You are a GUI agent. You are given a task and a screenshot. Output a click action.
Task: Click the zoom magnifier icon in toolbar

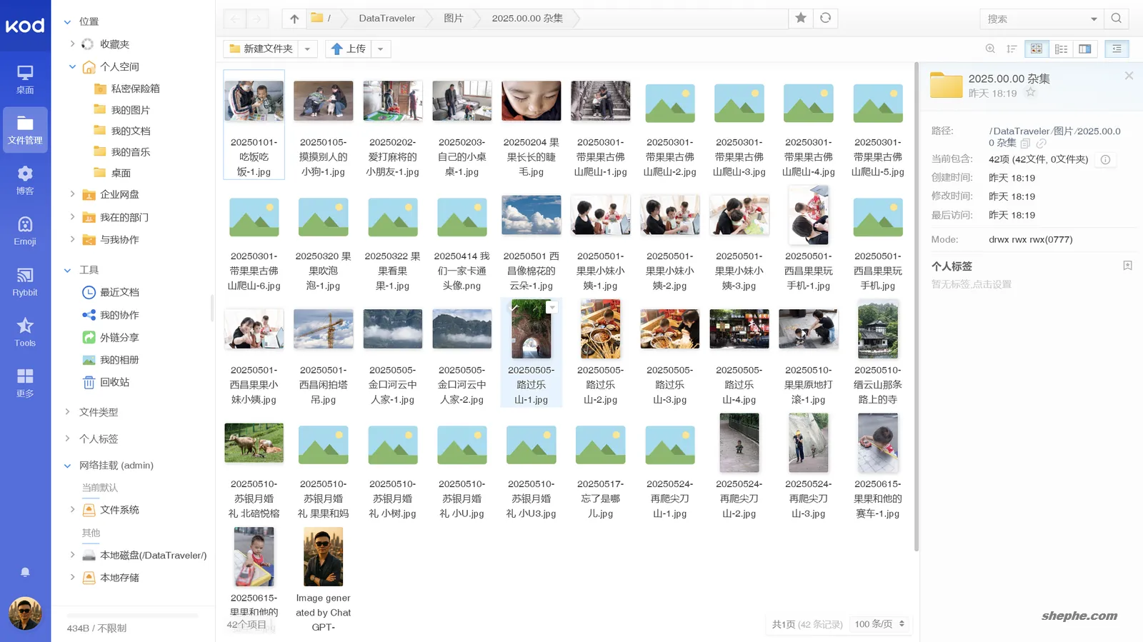click(x=990, y=49)
